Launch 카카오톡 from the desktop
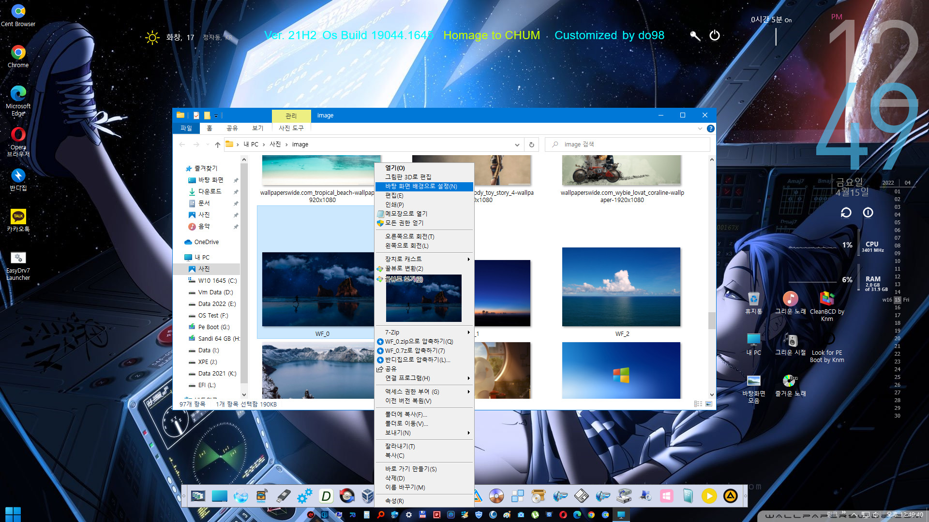Viewport: 929px width, 522px height. click(18, 220)
